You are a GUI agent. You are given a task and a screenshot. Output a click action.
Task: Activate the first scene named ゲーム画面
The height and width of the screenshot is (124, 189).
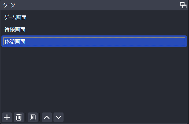94,17
